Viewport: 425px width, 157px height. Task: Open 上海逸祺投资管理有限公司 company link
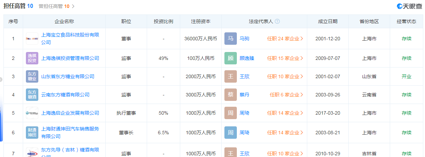coord(70,58)
